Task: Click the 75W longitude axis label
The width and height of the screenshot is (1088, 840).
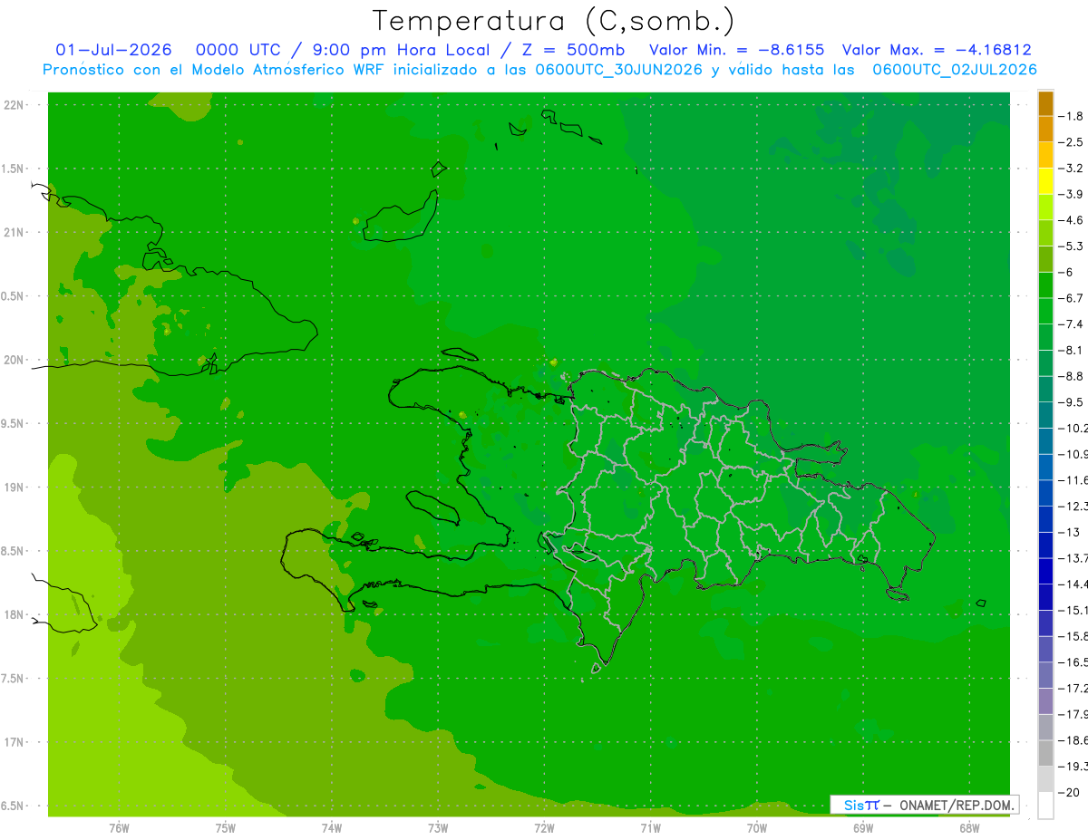Action: pyautogui.click(x=226, y=827)
